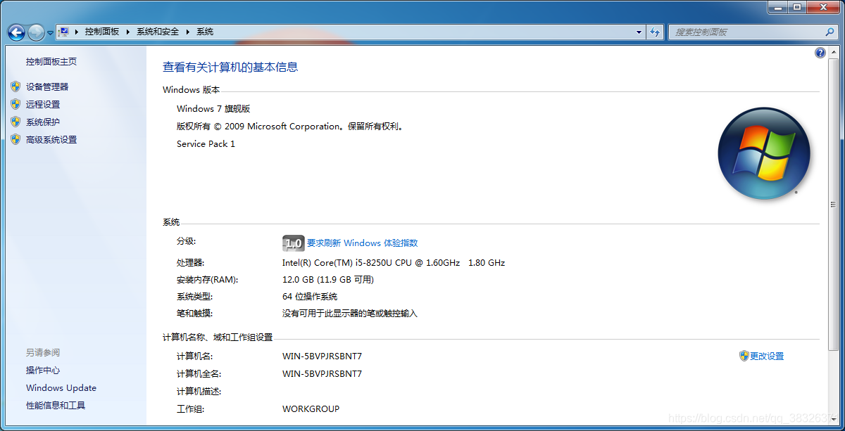This screenshot has width=845, height=431.
Task: Open 控制面板主页 link
Action: click(51, 62)
